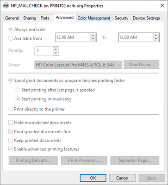Select the Available from radio option

tap(11, 38)
